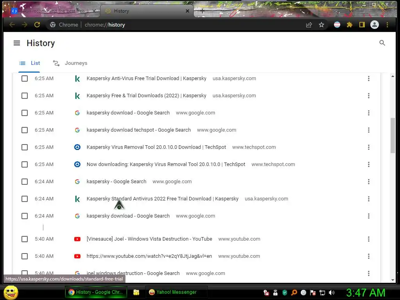Screen dimensions: 400x300
Task: Close the History tab
Action: pyautogui.click(x=187, y=11)
